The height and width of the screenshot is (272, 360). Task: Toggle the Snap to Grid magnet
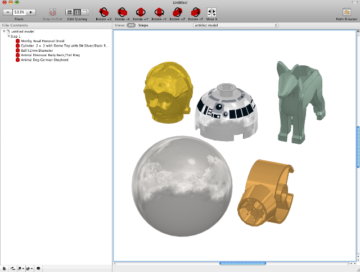[52, 12]
